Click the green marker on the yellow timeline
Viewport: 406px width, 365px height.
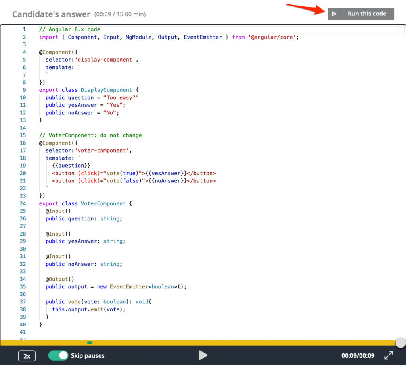click(90, 342)
